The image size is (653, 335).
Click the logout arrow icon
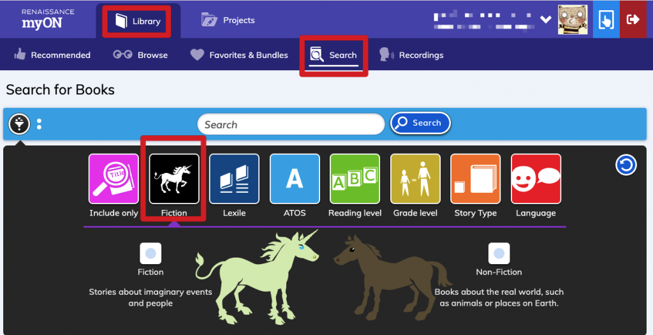click(633, 20)
